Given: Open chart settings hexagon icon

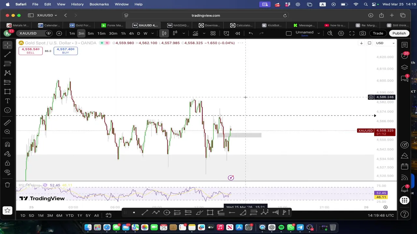Looking at the screenshot, I should click(341, 33).
